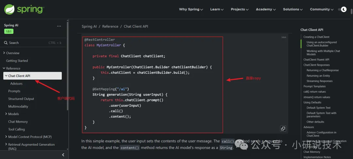Click the @RestController code line
The height and width of the screenshot is (159, 353).
click(x=100, y=40)
